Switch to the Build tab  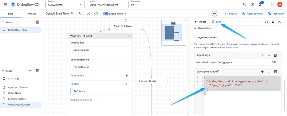(x=11, y=14)
